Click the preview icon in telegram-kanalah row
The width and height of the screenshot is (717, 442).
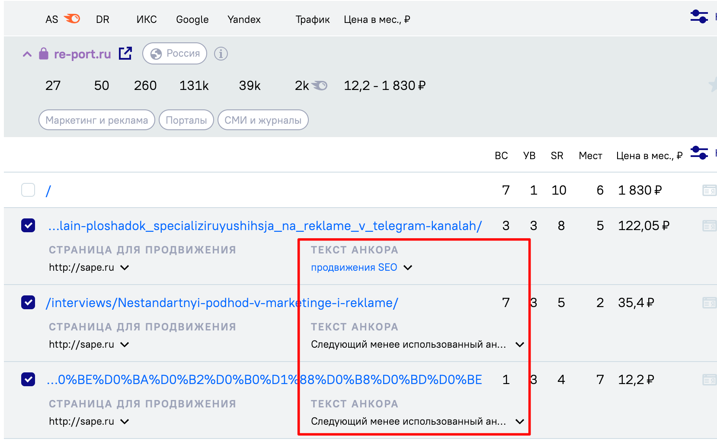709,226
